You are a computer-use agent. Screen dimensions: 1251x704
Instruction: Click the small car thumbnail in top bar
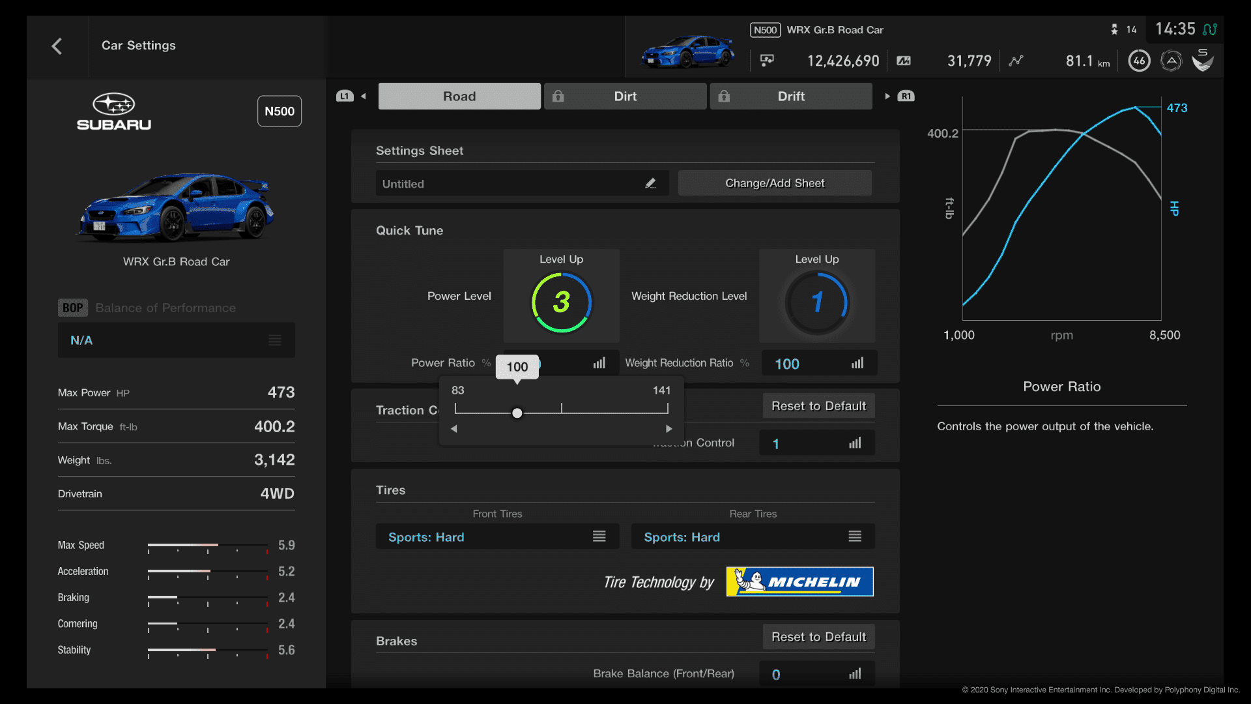(x=687, y=51)
